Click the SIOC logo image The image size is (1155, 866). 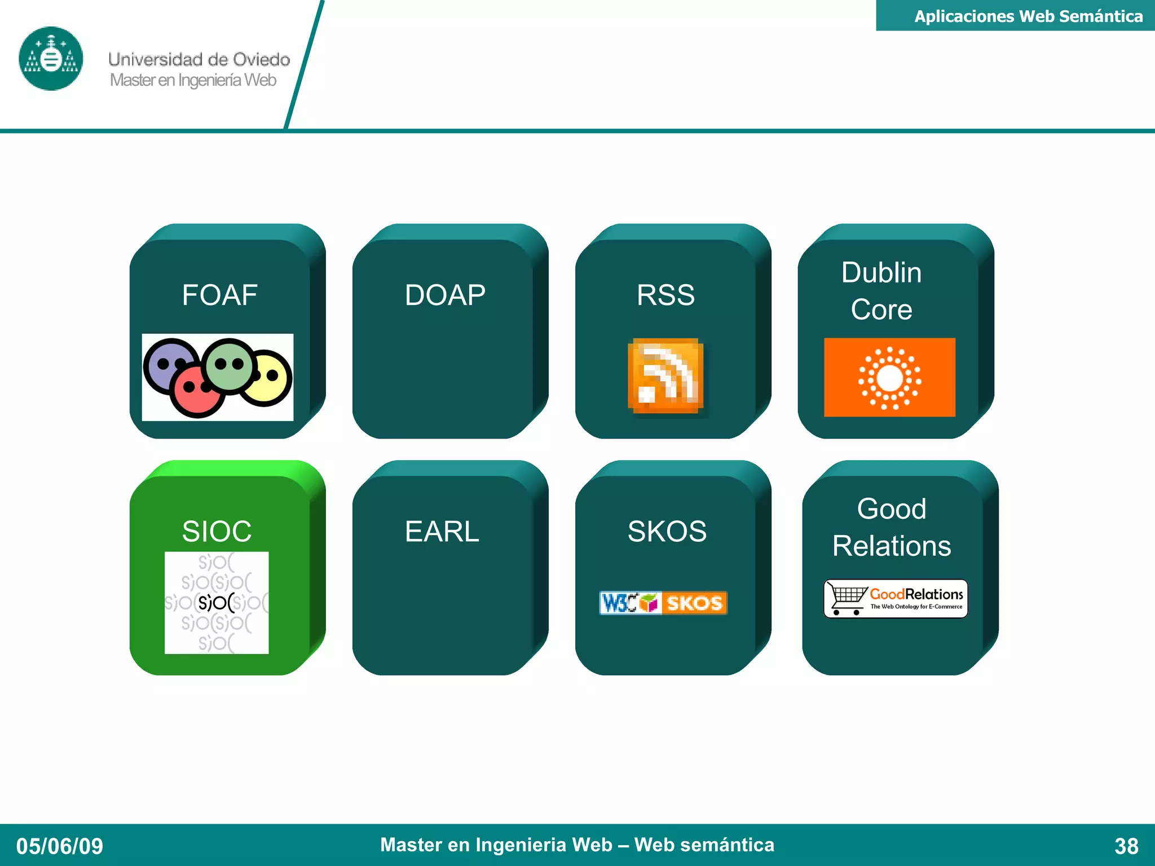coord(217,602)
